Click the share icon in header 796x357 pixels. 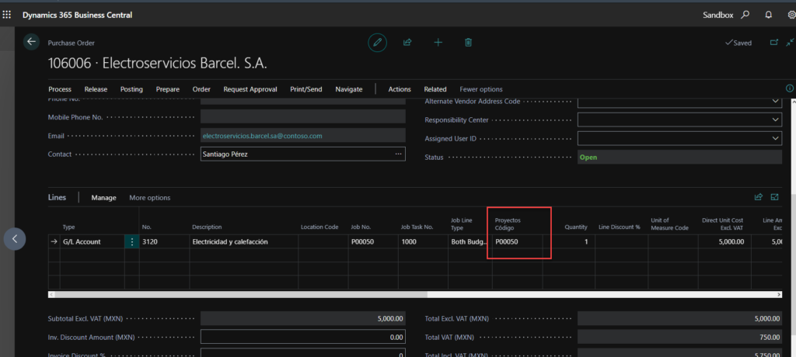point(407,43)
